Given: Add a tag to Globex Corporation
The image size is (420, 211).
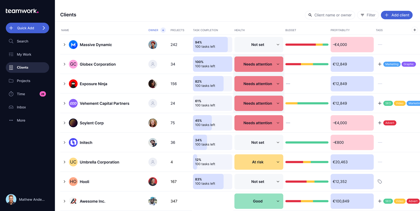Looking at the screenshot, I should [380, 64].
